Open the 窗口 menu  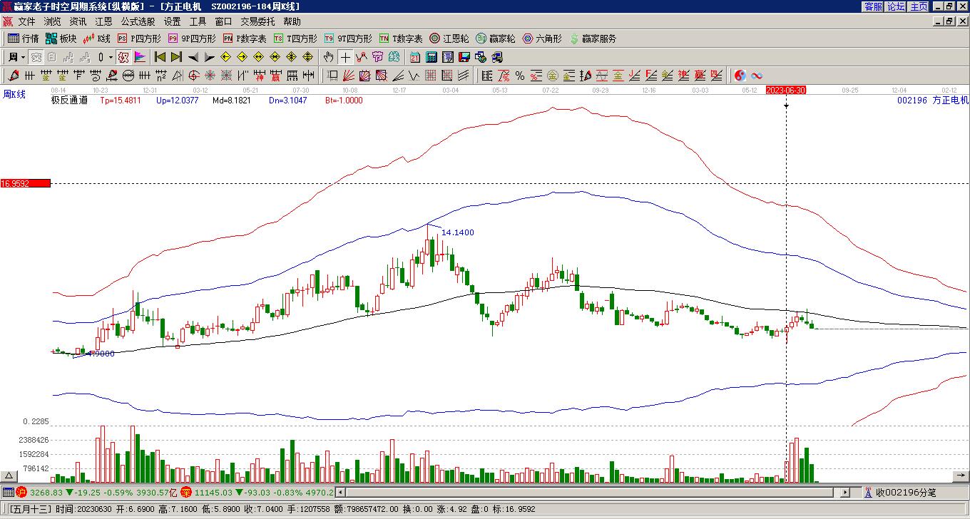pyautogui.click(x=223, y=22)
